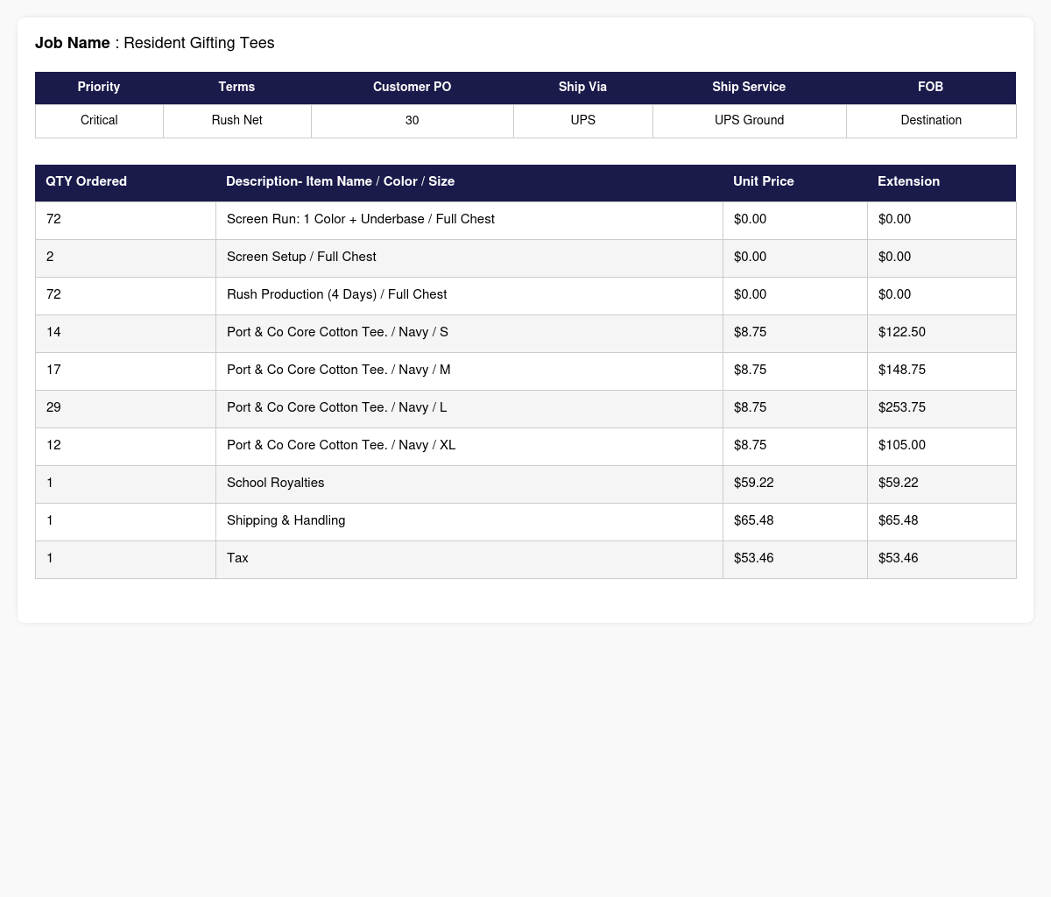Select the Navy / XL tee description
Screen dimensions: 1051x897
click(469, 446)
